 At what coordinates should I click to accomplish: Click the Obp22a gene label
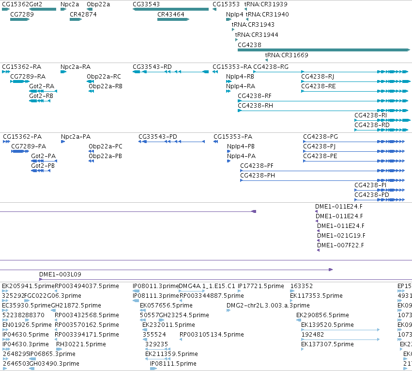pos(98,4)
